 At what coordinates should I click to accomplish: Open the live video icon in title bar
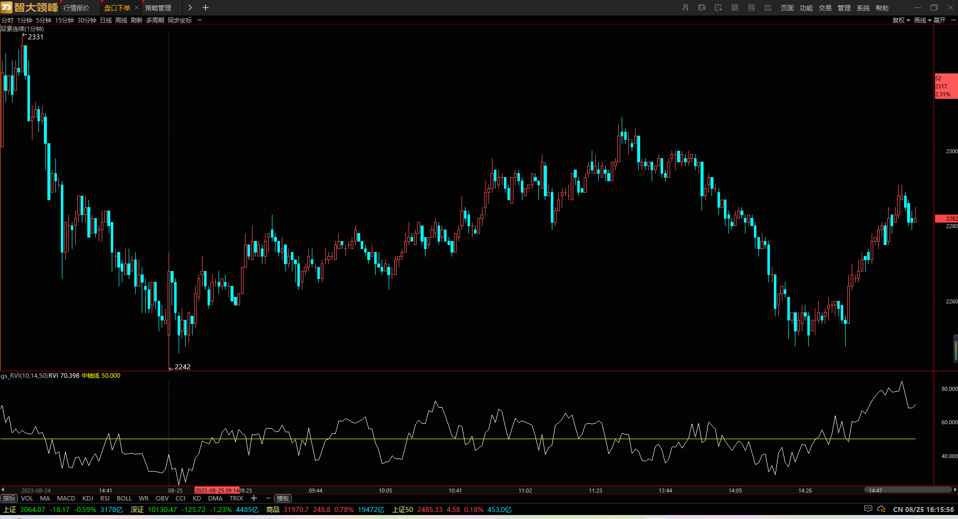pos(768,7)
